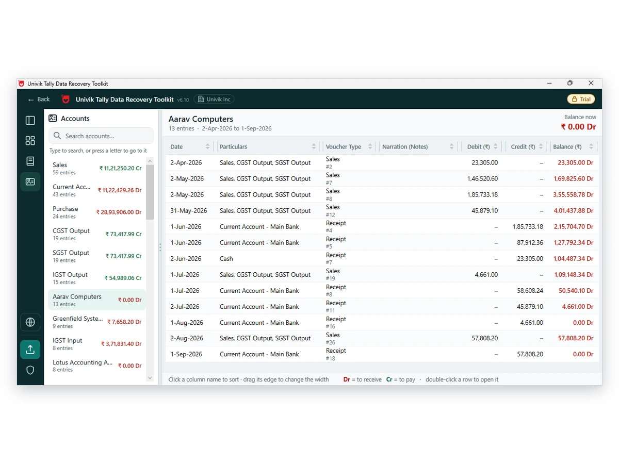
Task: Go back with the Back arrow button
Action: pyautogui.click(x=39, y=100)
